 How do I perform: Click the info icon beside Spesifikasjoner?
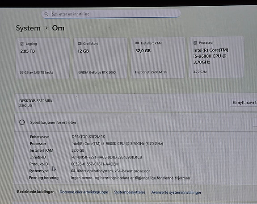pos(22,122)
